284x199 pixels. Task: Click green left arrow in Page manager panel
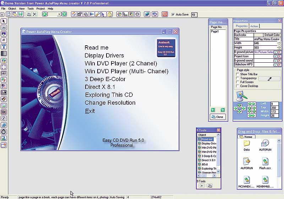[213, 110]
